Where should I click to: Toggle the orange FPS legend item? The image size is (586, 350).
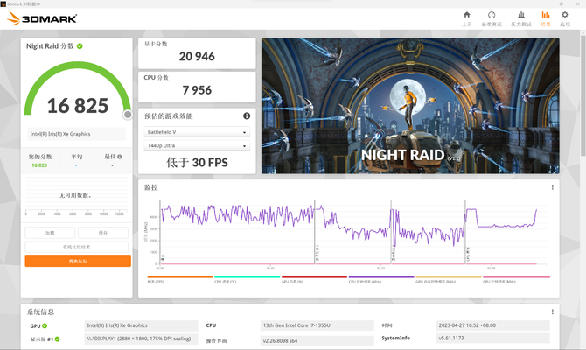[180, 279]
